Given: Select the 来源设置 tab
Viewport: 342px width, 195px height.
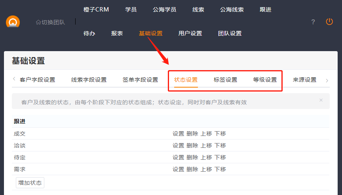Looking at the screenshot, I should (x=304, y=80).
